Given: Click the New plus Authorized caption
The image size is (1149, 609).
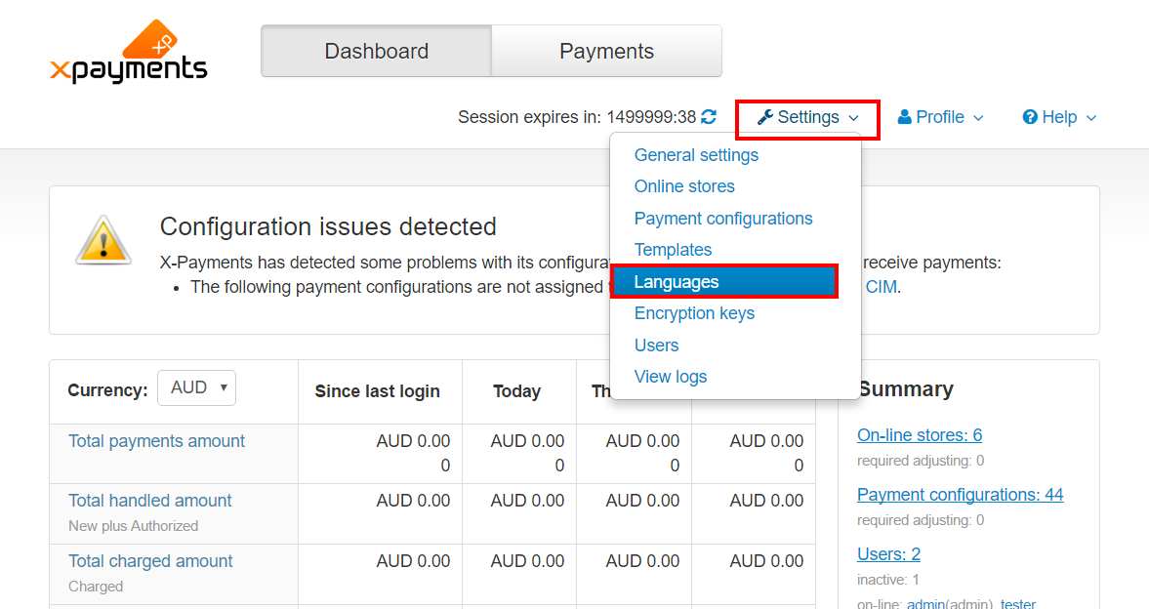Looking at the screenshot, I should (x=134, y=526).
